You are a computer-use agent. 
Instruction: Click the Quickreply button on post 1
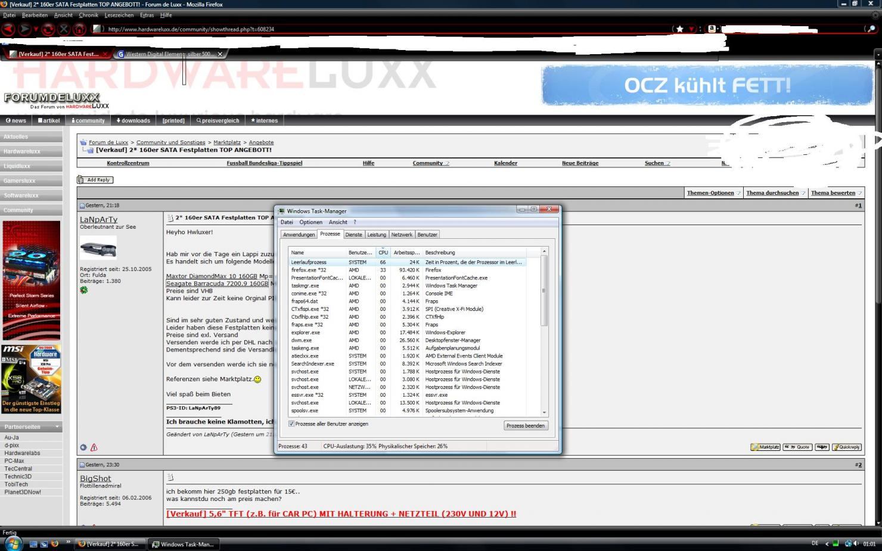pyautogui.click(x=846, y=447)
